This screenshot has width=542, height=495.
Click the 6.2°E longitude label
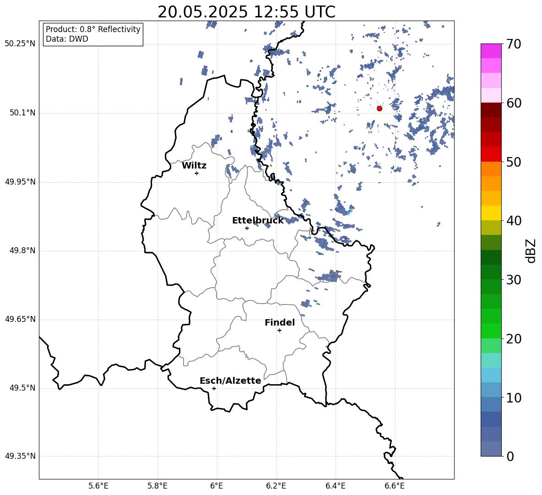[x=276, y=486]
